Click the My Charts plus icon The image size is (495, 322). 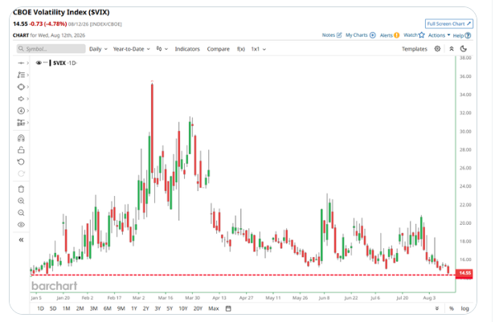373,35
